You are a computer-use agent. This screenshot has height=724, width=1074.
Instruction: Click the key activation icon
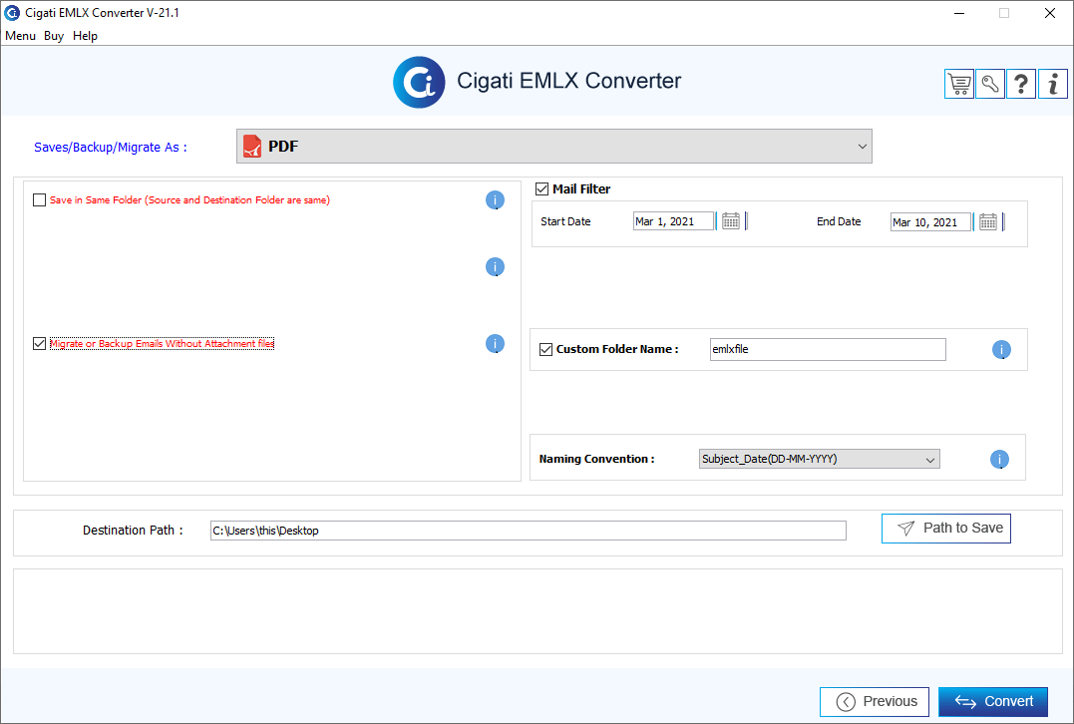(990, 84)
